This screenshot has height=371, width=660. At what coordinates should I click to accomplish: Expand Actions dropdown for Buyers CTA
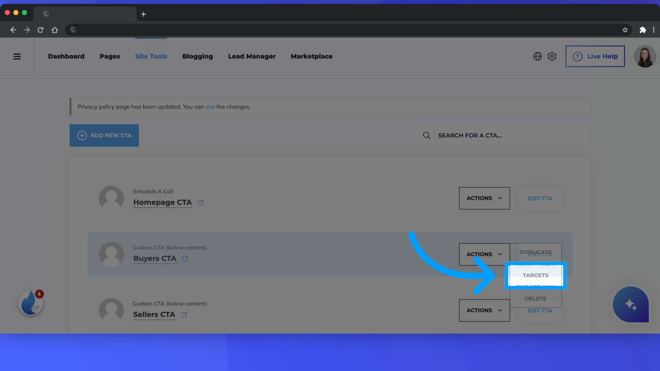(484, 254)
